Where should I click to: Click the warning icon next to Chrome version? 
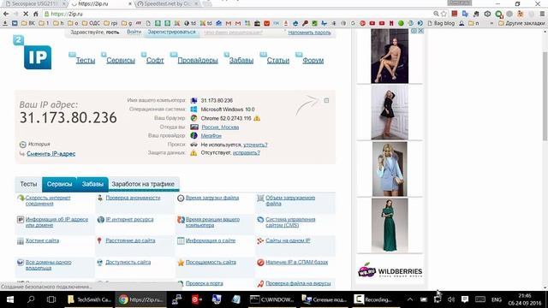click(257, 118)
